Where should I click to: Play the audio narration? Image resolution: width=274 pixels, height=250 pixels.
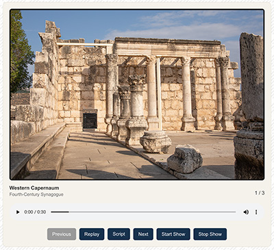(18, 212)
